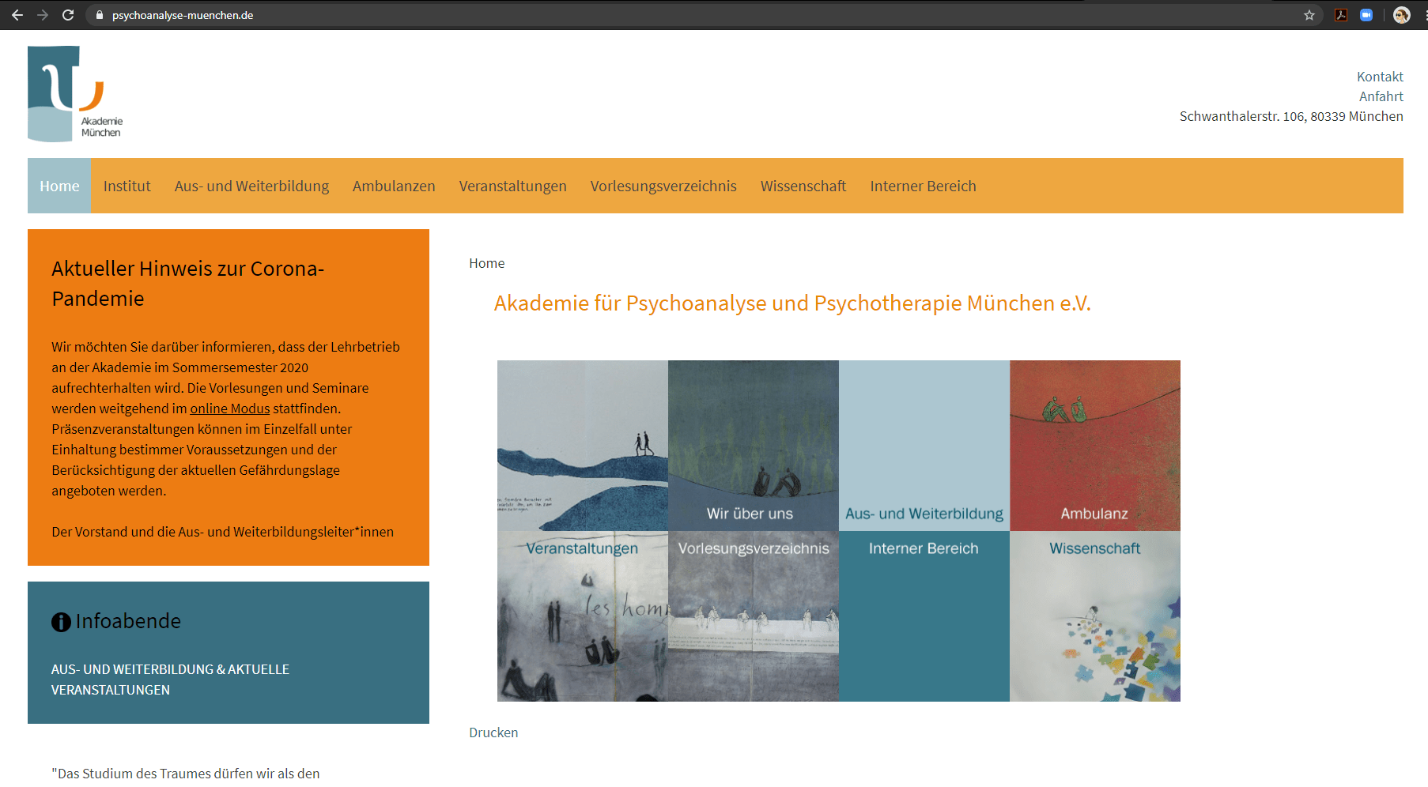The height and width of the screenshot is (787, 1428).
Task: Open the Anfahrt link
Action: click(x=1381, y=96)
